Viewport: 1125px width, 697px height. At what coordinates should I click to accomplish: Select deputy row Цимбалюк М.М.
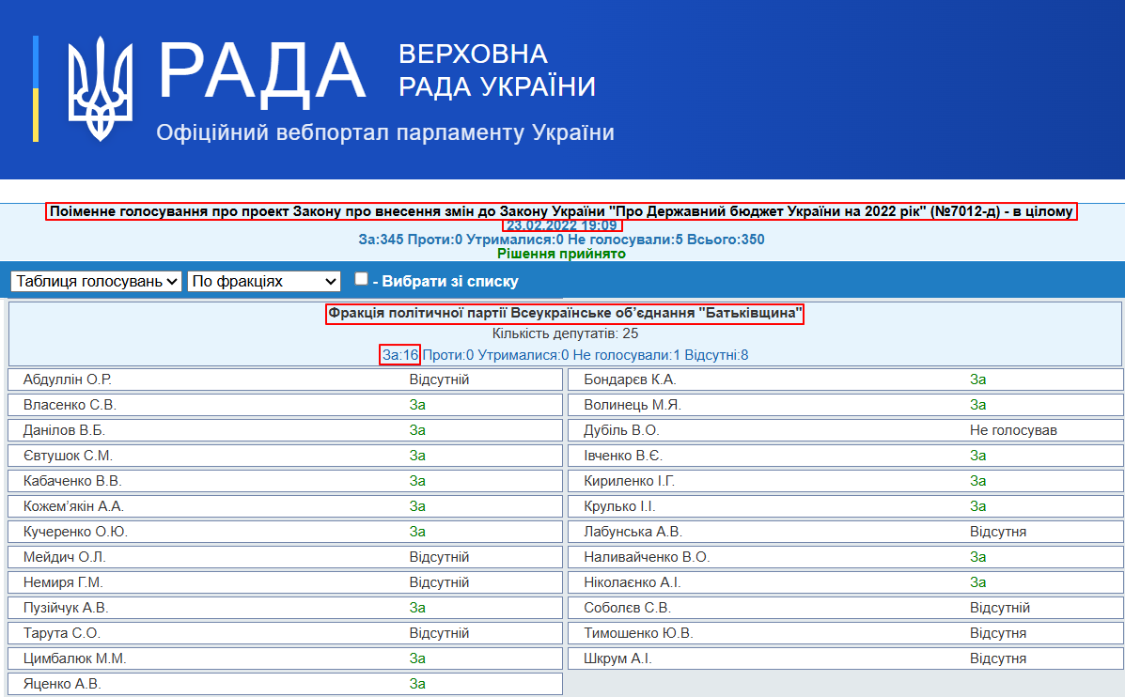[x=285, y=658]
